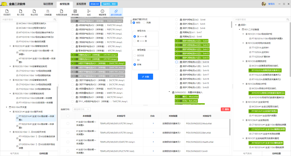Click the left panel keyword search field
This screenshot has width=291, height=156.
(27, 20)
